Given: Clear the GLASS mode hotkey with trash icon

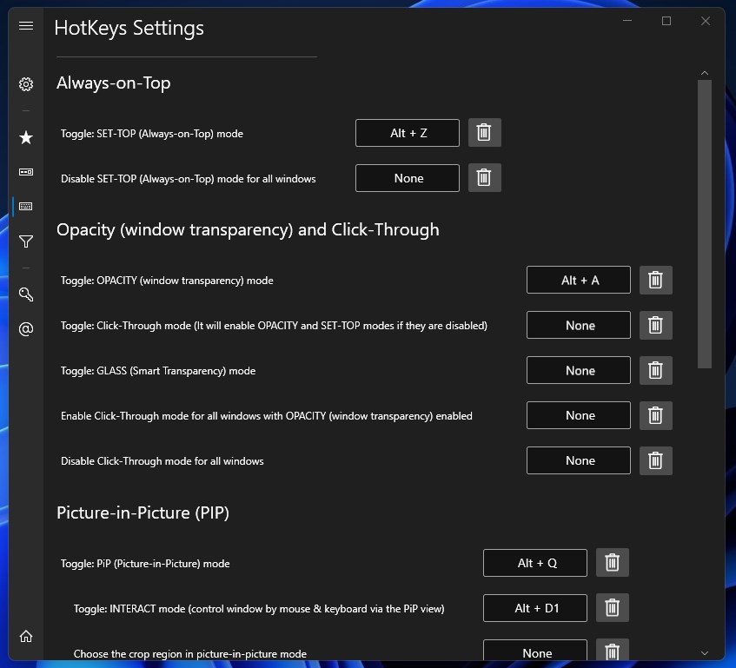Looking at the screenshot, I should coord(656,371).
